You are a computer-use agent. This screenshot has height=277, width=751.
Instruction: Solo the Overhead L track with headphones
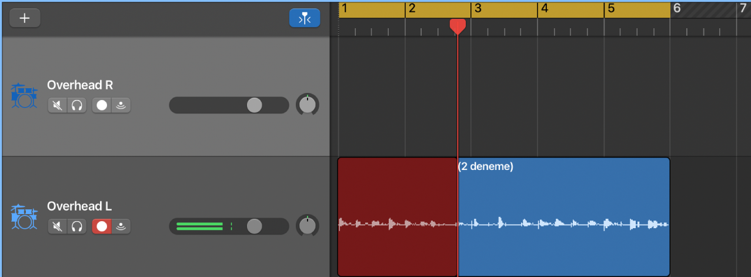click(x=77, y=226)
